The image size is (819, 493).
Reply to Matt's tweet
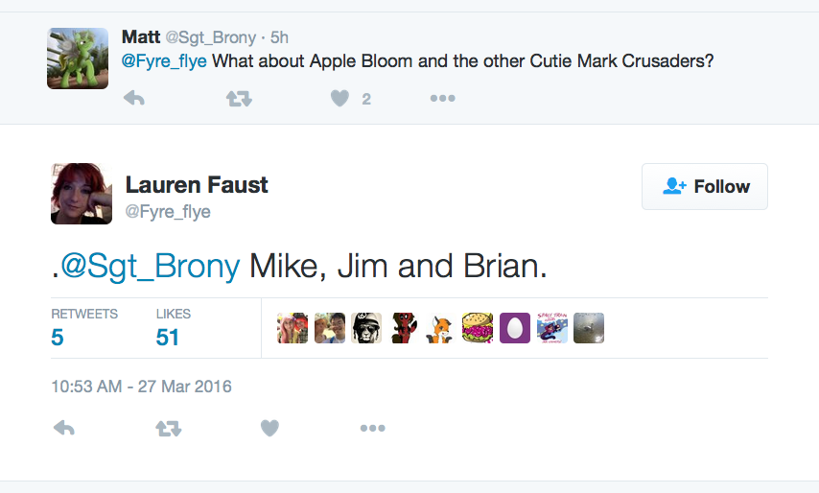(134, 98)
